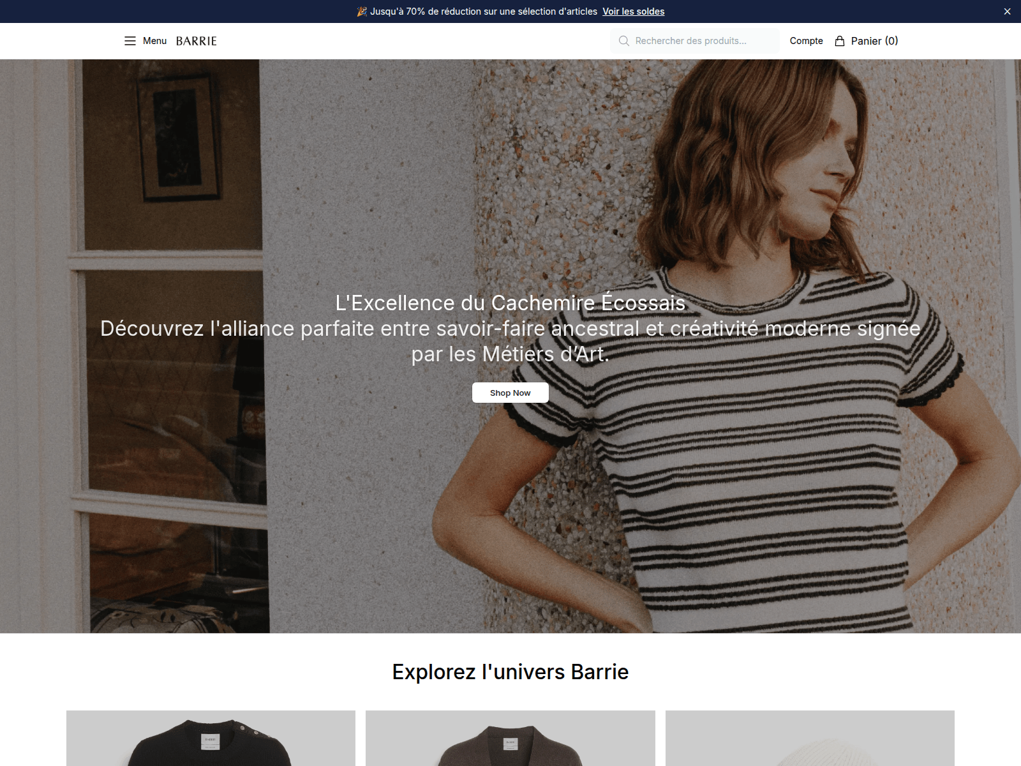Click the Explorez l'univers Barrie heading
Image resolution: width=1021 pixels, height=766 pixels.
click(511, 672)
